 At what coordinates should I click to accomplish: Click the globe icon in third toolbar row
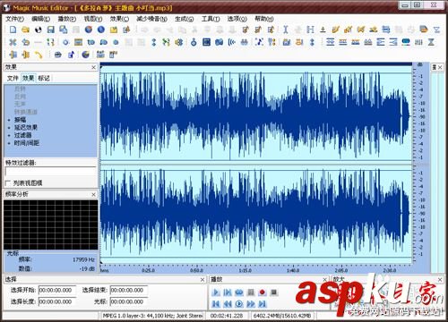(x=86, y=55)
